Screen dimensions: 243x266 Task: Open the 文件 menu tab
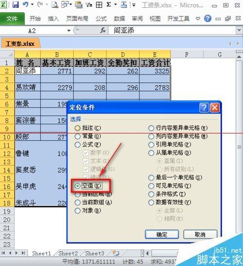tap(12, 19)
